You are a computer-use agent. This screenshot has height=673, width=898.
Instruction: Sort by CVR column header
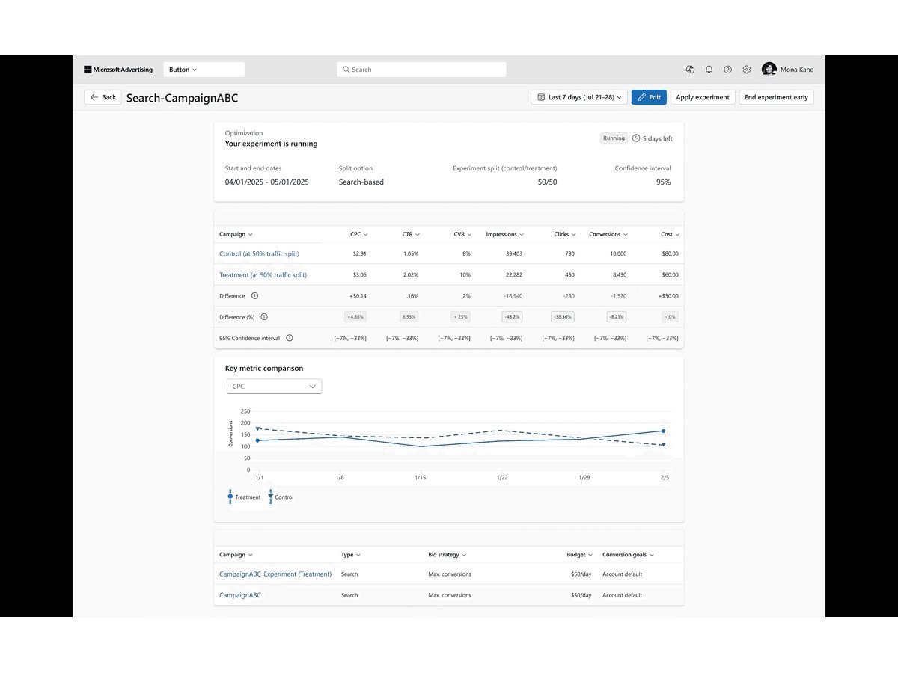coord(463,234)
